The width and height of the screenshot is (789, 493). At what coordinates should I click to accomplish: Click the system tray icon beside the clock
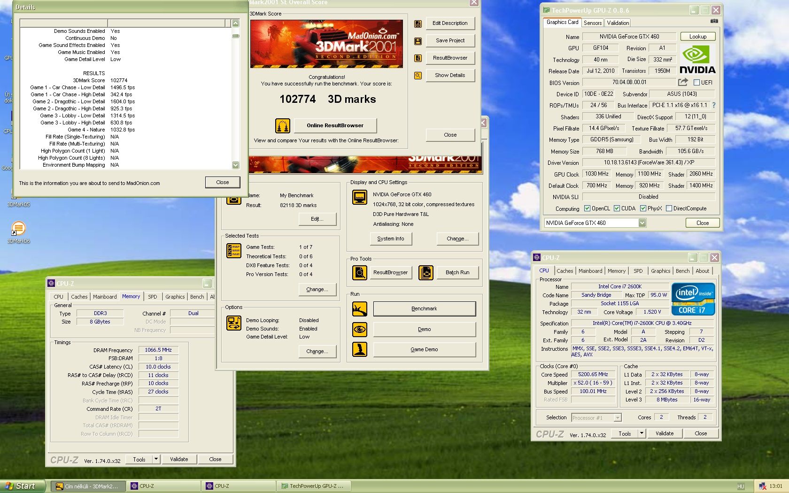[762, 486]
